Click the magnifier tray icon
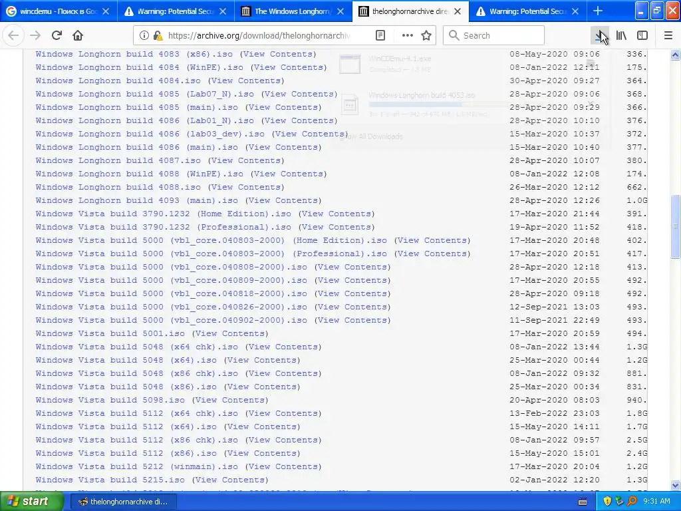Viewport: 681px width, 511px height. 632,502
